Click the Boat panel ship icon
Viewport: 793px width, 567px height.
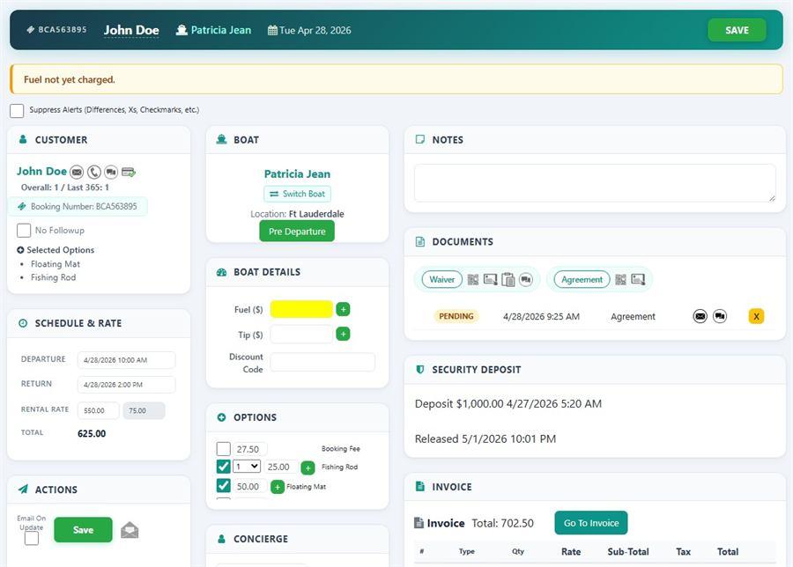click(x=221, y=139)
